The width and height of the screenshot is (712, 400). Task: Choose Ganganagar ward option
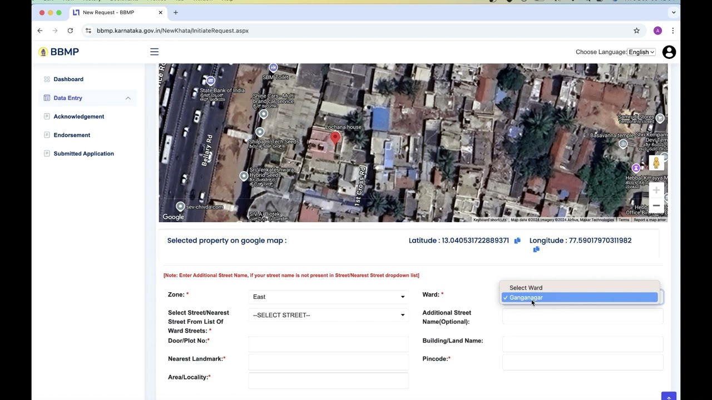pos(580,298)
